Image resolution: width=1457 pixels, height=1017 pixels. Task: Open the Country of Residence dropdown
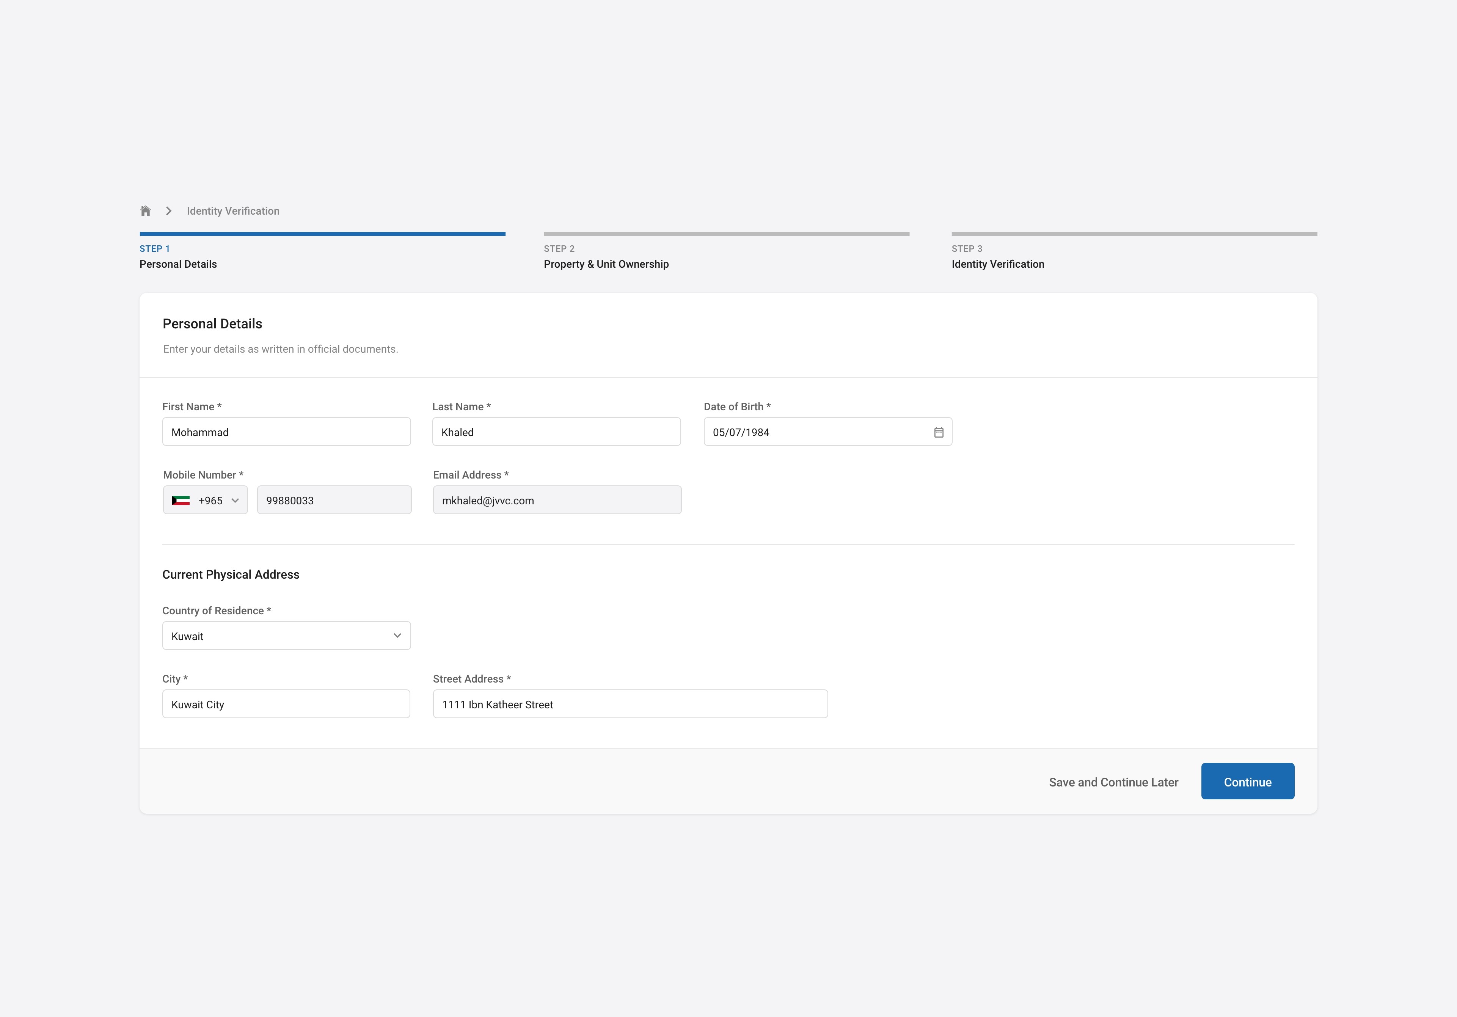pos(286,636)
